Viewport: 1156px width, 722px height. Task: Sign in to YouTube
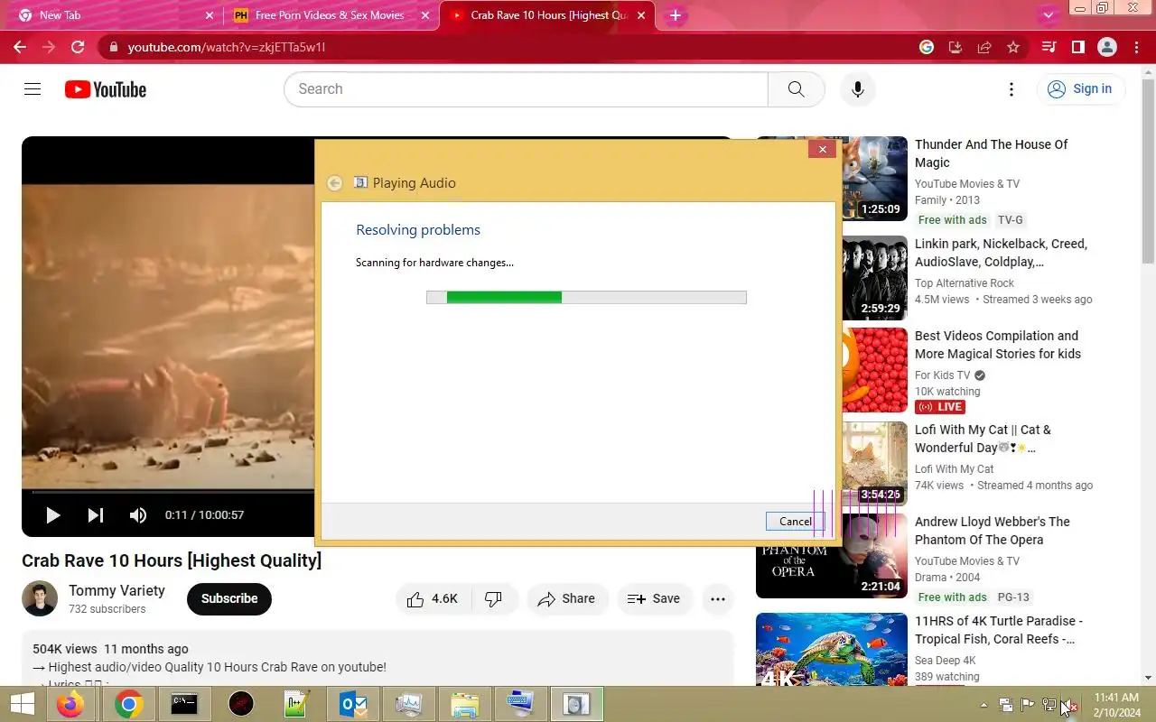[1080, 89]
